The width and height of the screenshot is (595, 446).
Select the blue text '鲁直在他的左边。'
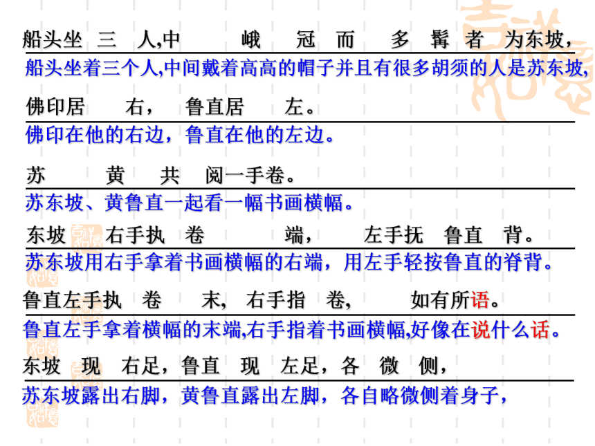point(260,135)
